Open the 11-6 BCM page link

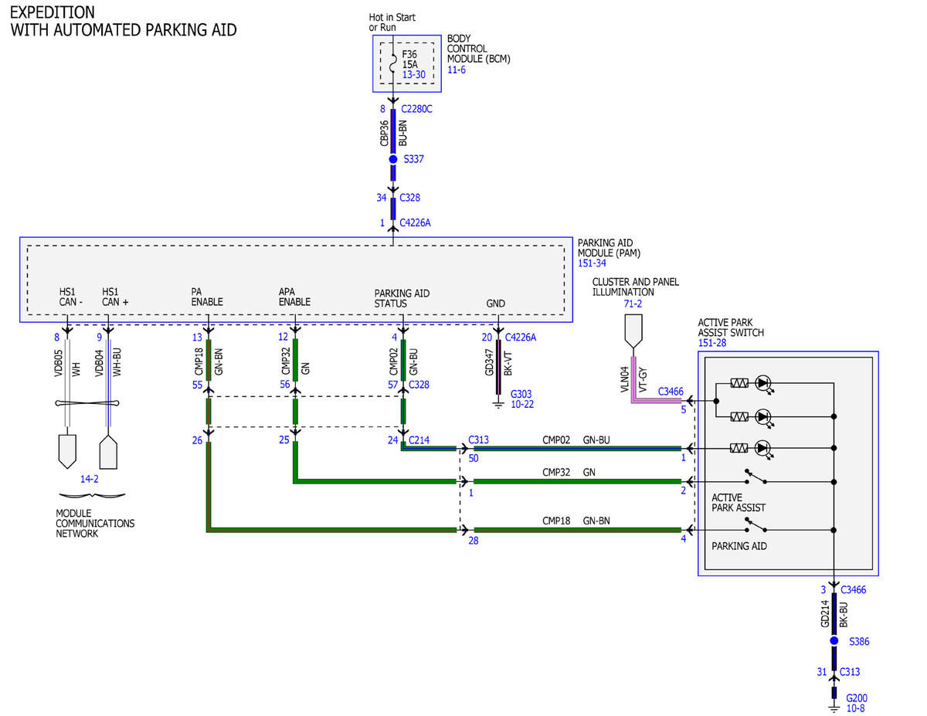(456, 70)
